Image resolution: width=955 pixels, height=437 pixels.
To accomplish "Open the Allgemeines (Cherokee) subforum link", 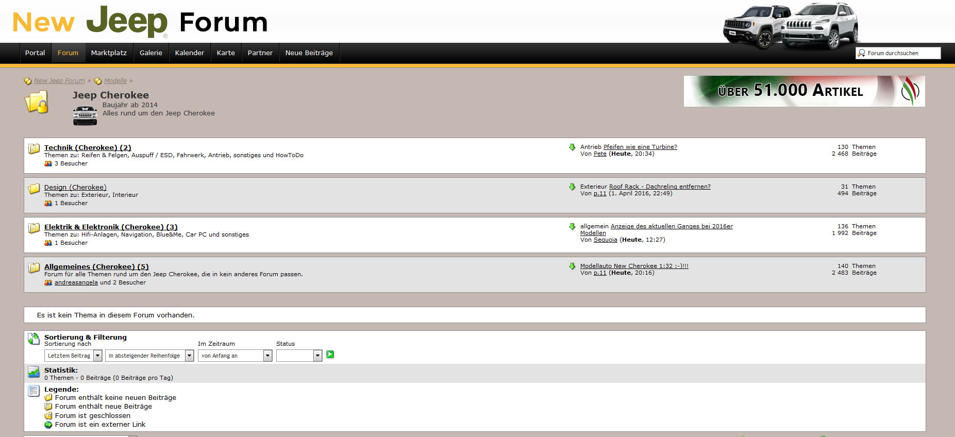I will (96, 267).
